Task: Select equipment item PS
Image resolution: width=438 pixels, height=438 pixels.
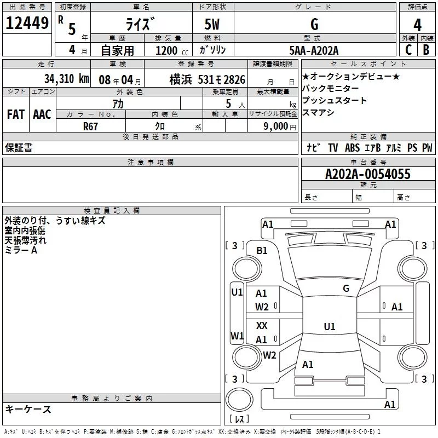Action: coord(412,147)
